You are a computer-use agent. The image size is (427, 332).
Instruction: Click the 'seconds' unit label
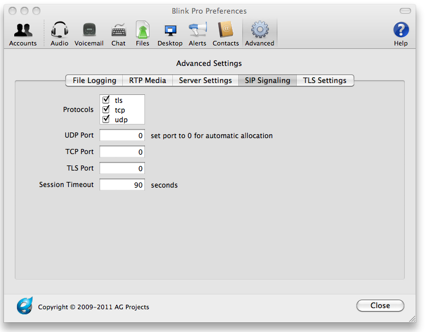[164, 185]
